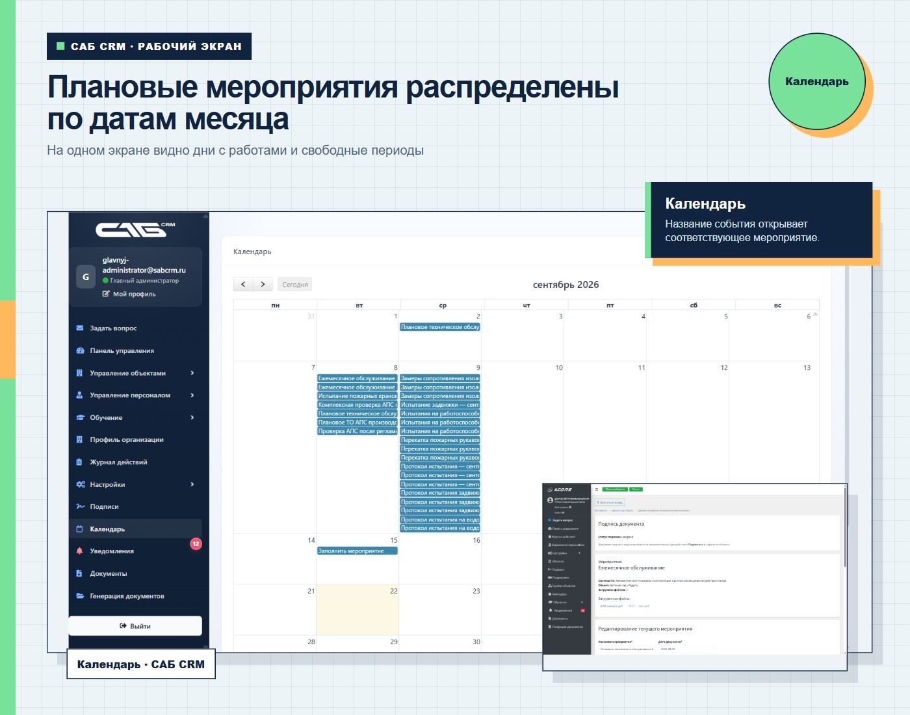Click the Календарь panel heading

[252, 252]
